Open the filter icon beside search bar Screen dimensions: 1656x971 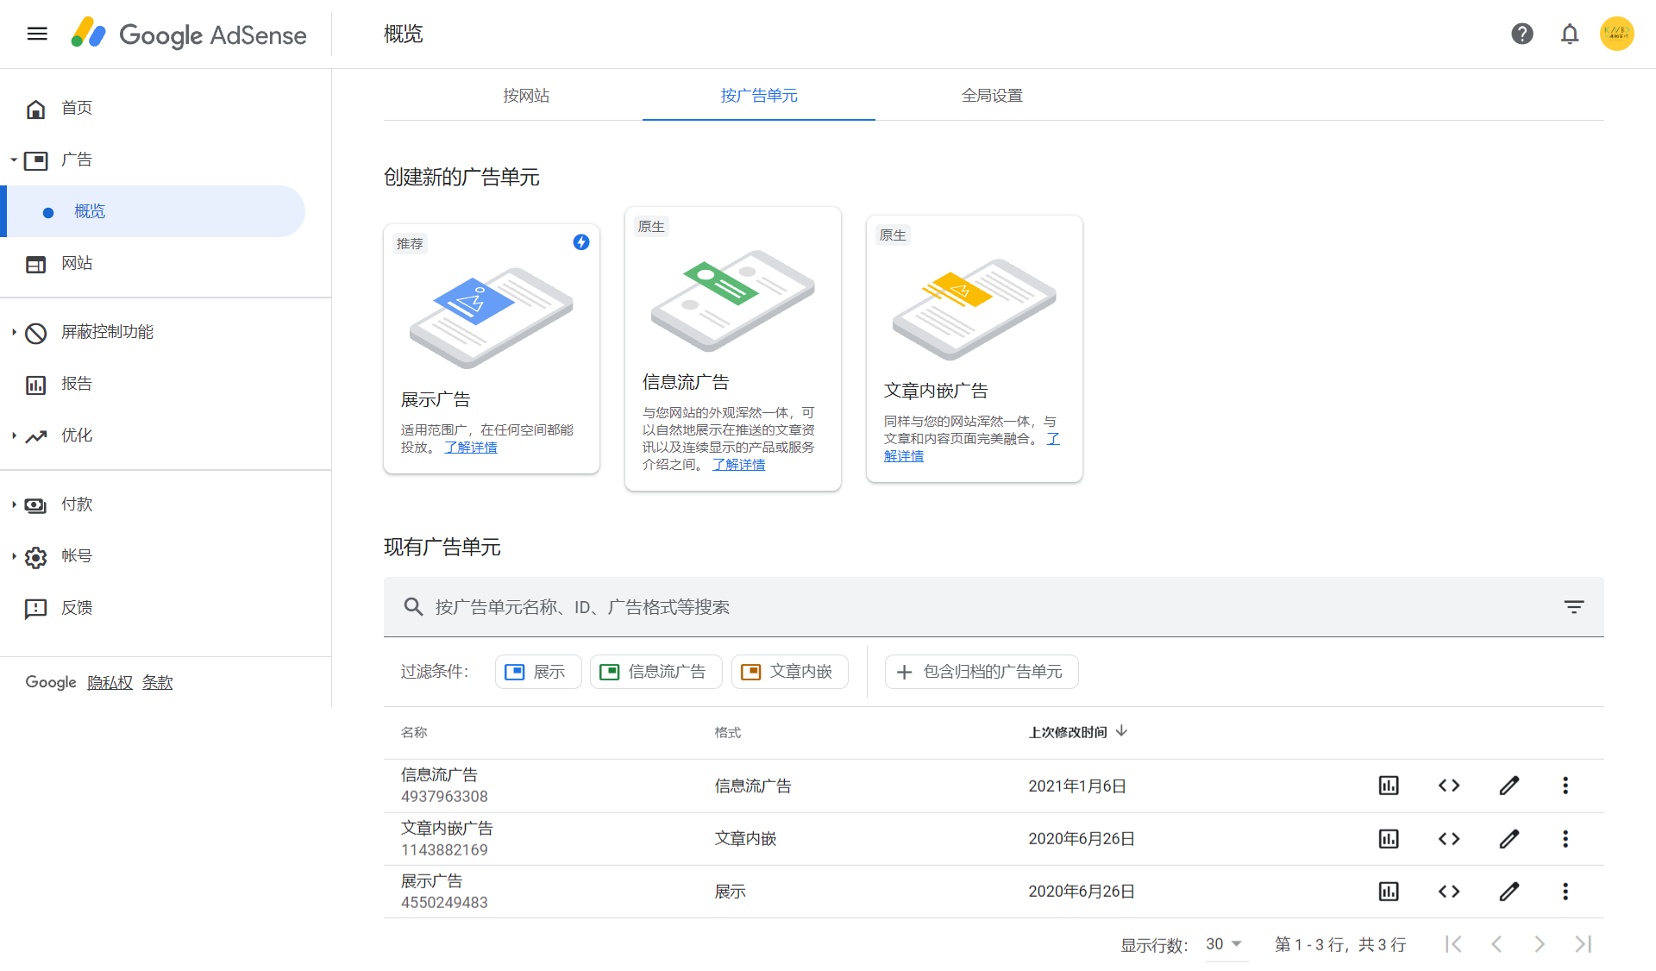(x=1574, y=606)
